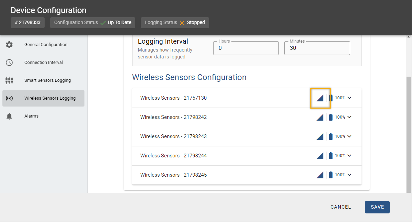
Task: Click 'Wireless Sensors - 21798243' row label
Action: tap(173, 136)
